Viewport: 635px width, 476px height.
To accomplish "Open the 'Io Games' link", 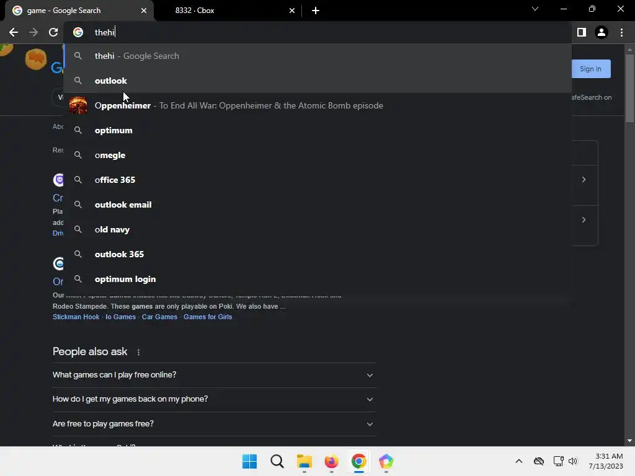I will click(x=120, y=317).
